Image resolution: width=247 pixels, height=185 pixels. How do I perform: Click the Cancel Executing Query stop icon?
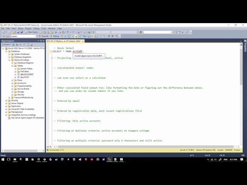62,36
